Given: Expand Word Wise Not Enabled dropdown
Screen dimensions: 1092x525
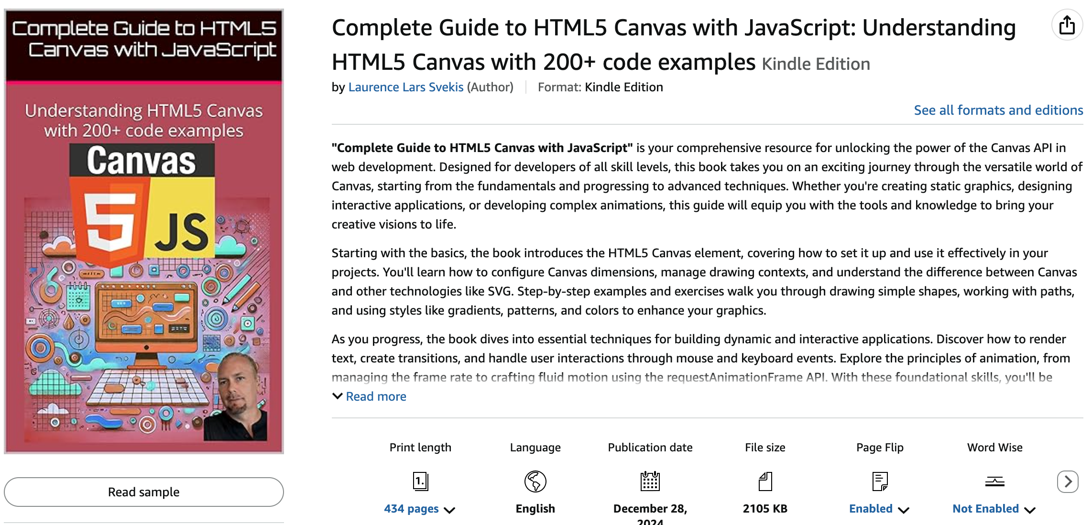Looking at the screenshot, I should pos(994,509).
